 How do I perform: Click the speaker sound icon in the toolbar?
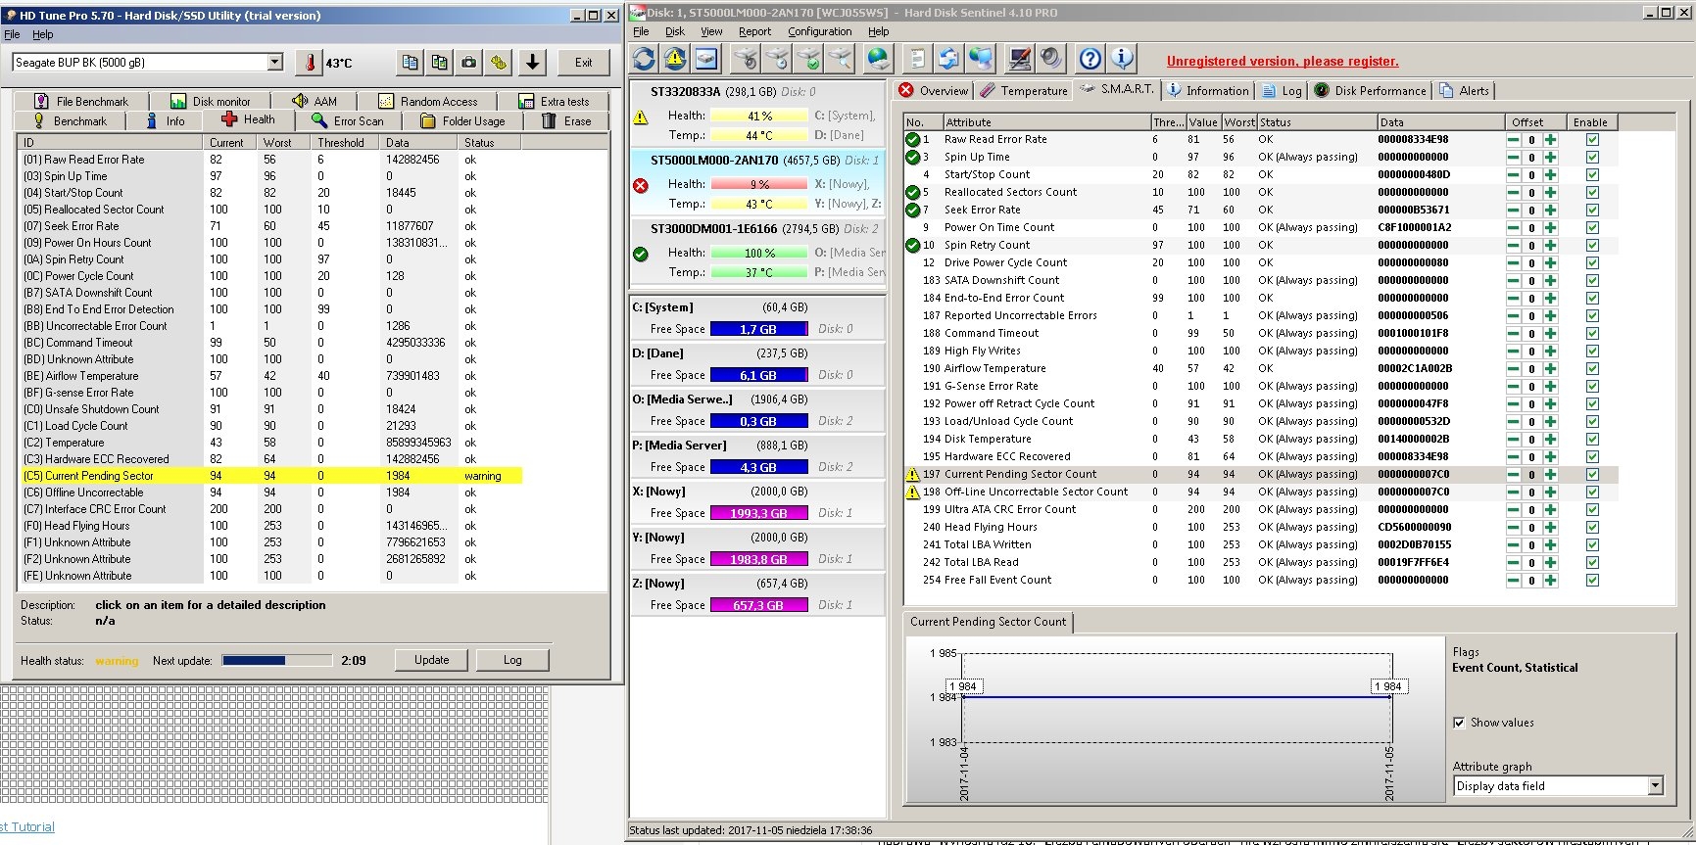tap(1051, 59)
